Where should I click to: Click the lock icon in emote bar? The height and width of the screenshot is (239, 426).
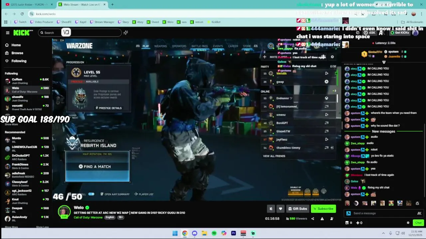(417, 203)
